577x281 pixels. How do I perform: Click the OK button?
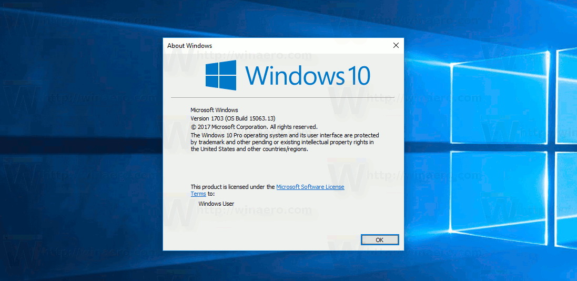click(x=380, y=240)
